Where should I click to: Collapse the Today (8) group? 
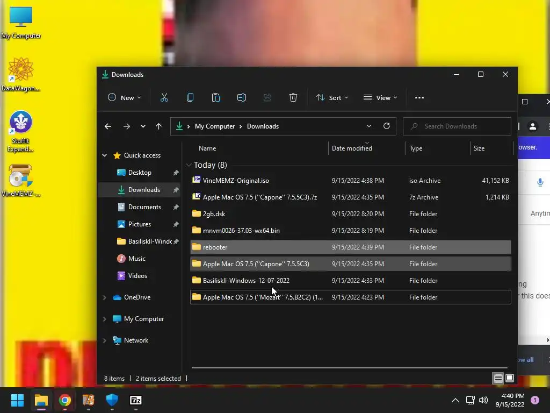click(x=189, y=165)
